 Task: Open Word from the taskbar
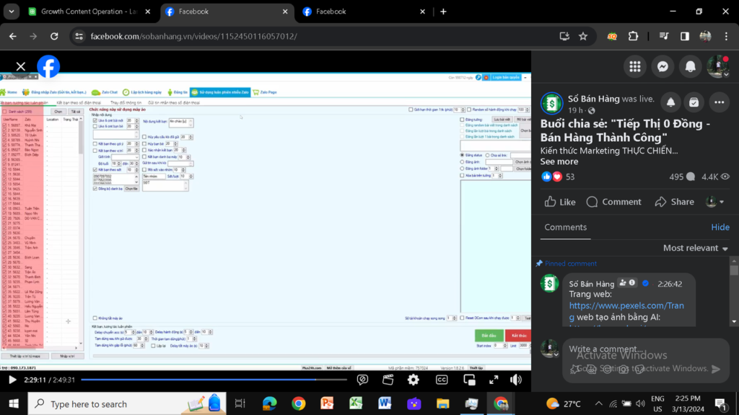click(x=385, y=403)
